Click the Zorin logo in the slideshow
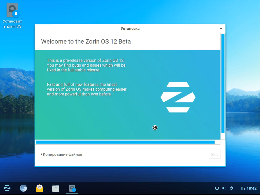The image size is (260, 195). click(178, 97)
